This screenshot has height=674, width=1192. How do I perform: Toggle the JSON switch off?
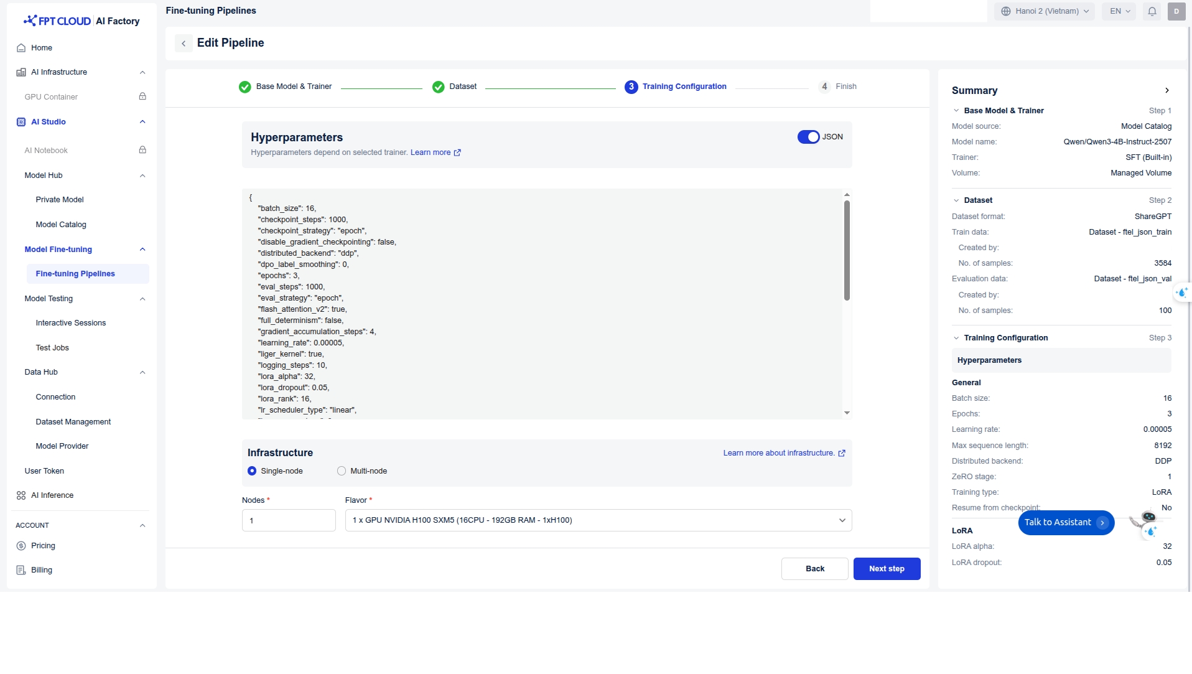[808, 137]
